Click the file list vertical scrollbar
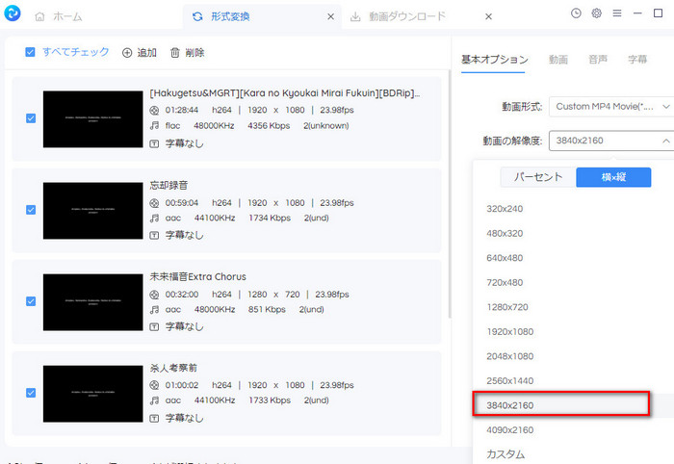Viewport: 674px width, 464px height. pos(450,193)
